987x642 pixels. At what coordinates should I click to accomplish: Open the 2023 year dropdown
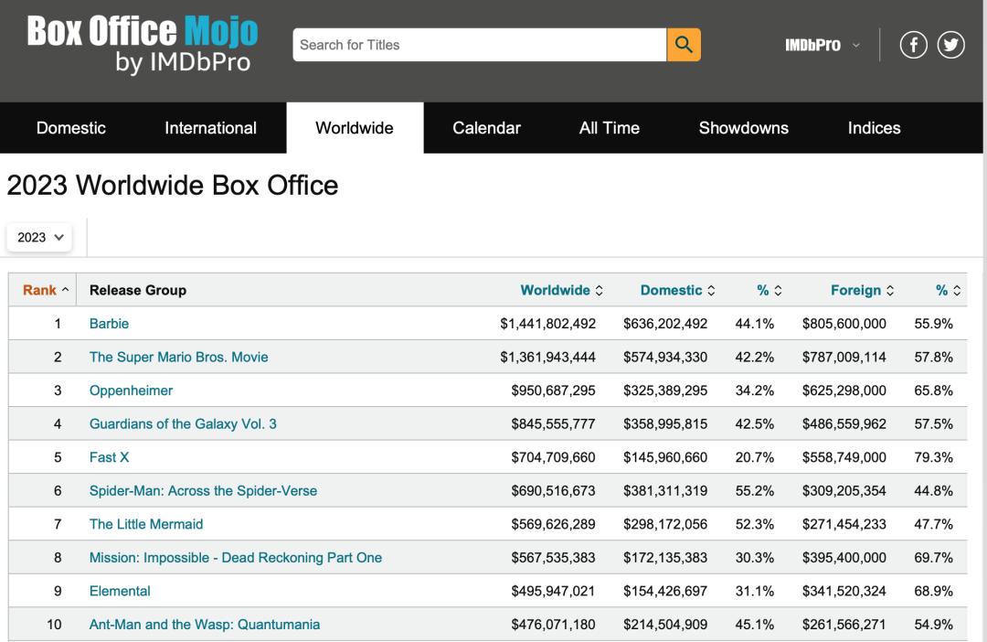point(39,238)
